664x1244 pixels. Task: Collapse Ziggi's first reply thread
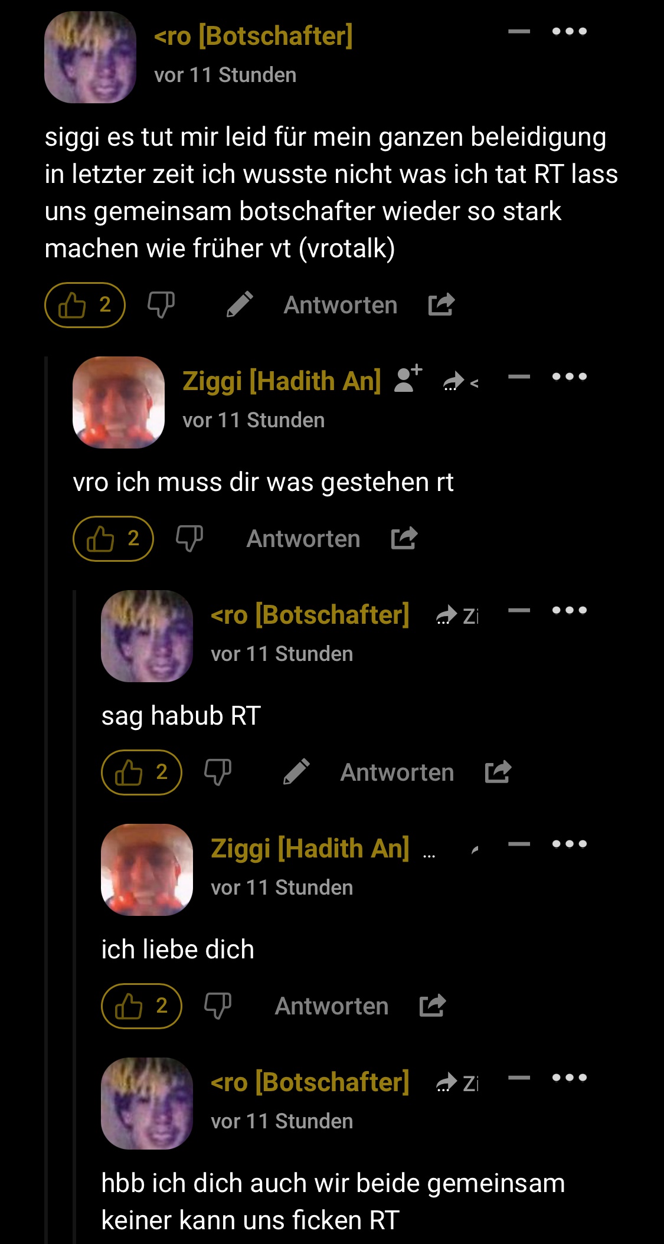tap(519, 377)
